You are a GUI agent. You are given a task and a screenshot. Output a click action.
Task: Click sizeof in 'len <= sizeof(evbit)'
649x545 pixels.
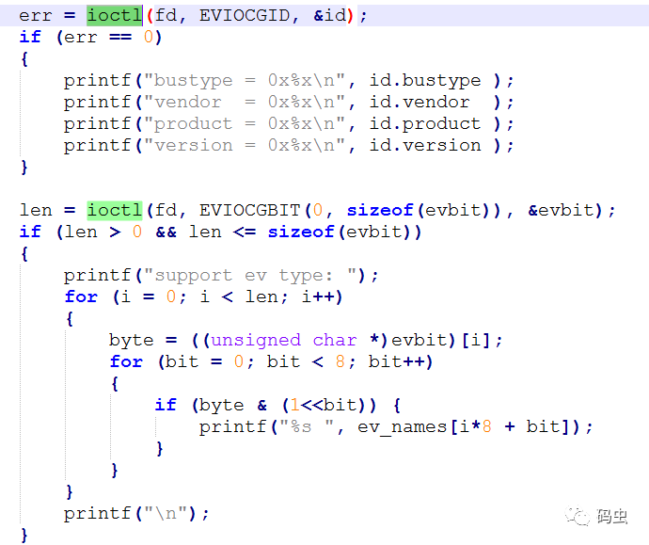coord(301,232)
